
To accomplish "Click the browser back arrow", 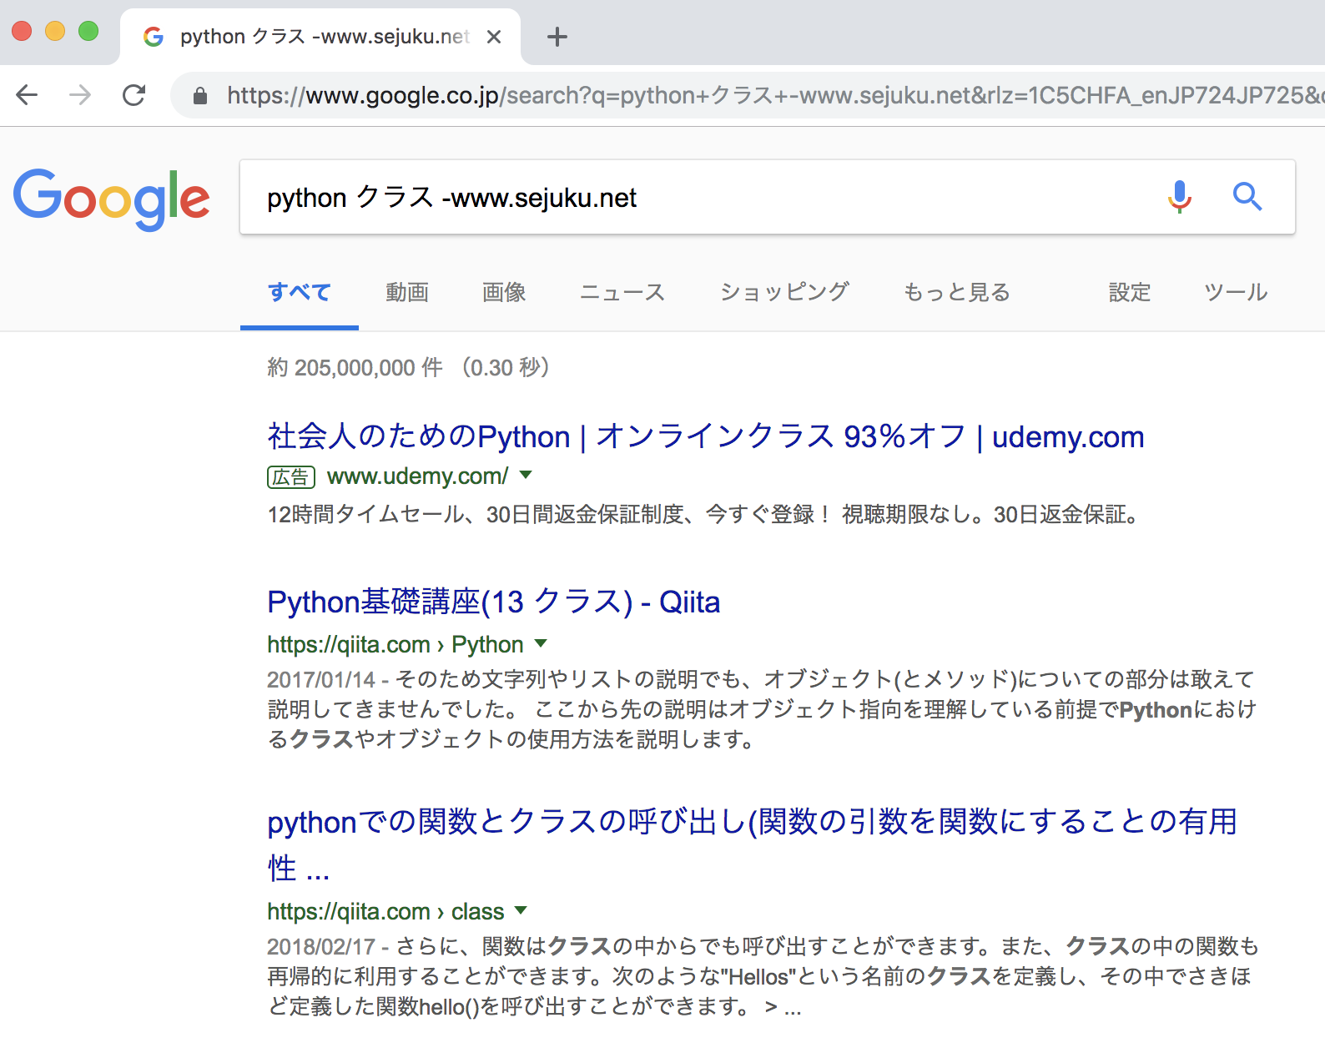I will click(28, 95).
